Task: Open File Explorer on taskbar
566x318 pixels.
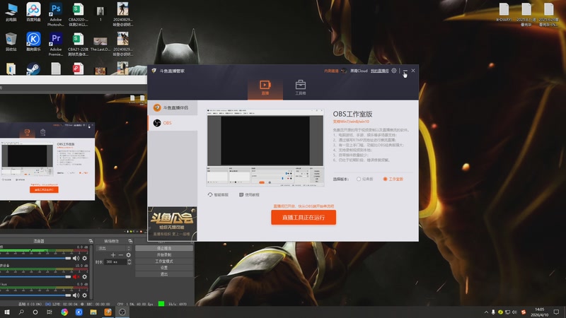Action: click(93, 312)
